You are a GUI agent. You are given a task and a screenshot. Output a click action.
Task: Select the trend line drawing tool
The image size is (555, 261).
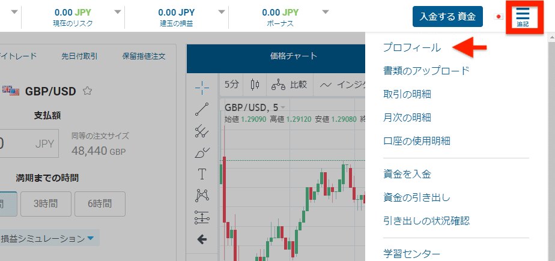[x=202, y=109]
